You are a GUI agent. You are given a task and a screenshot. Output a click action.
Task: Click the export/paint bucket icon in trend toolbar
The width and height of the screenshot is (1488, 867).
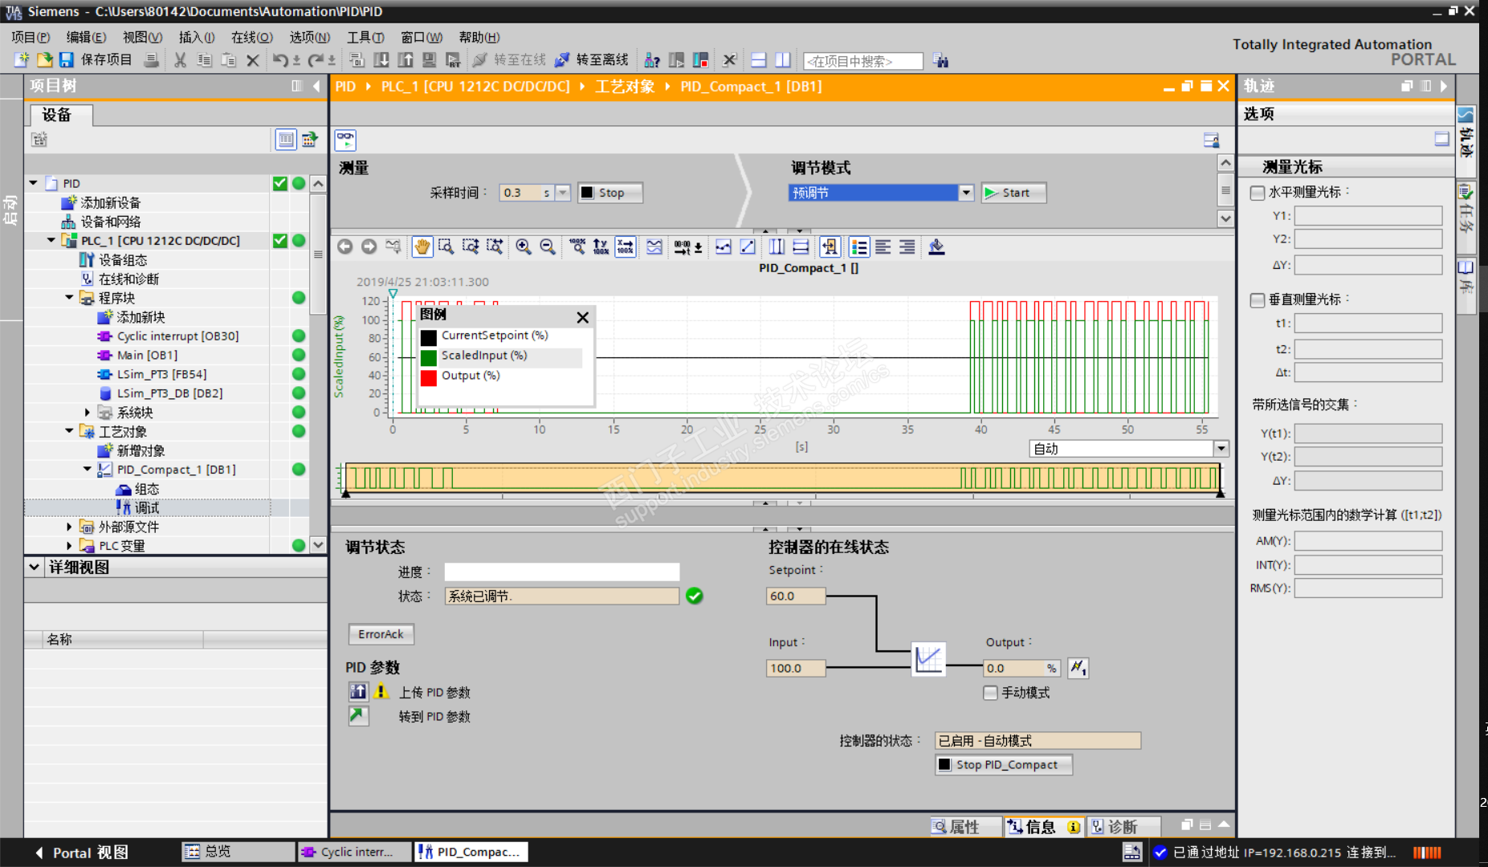[x=936, y=247]
